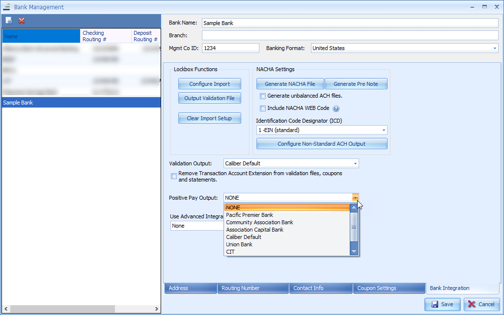
Task: Select NONE in Positive Pay list
Action: (x=287, y=208)
